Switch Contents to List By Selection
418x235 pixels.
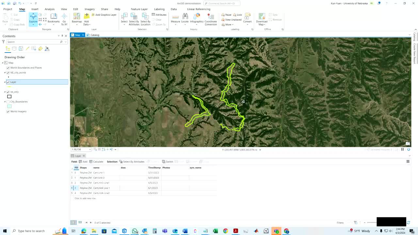[x=21, y=49]
